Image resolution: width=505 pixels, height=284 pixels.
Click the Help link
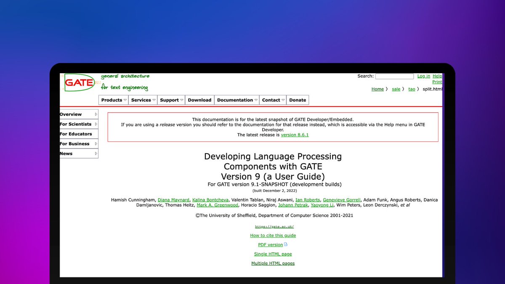(x=438, y=76)
